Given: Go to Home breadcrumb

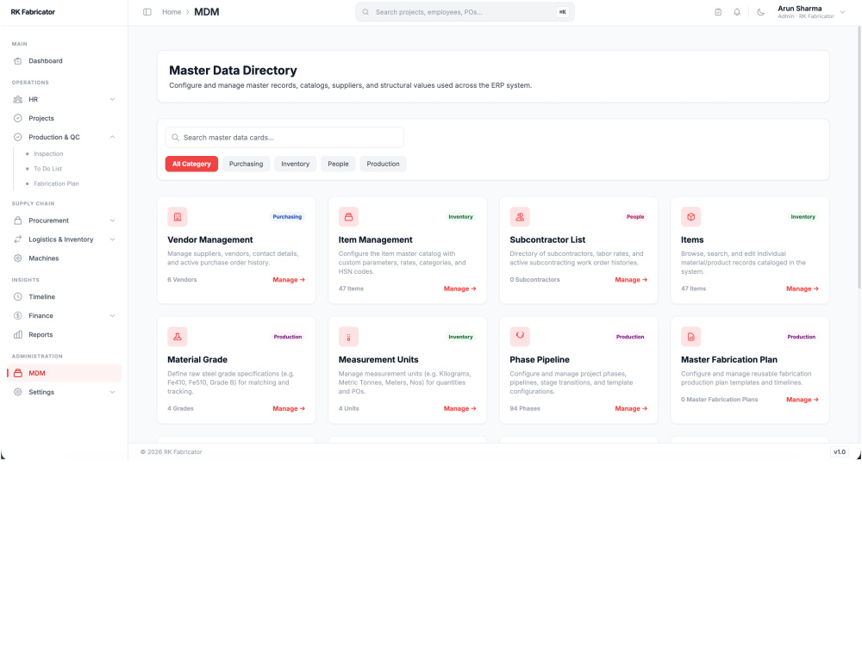Looking at the screenshot, I should coord(172,12).
